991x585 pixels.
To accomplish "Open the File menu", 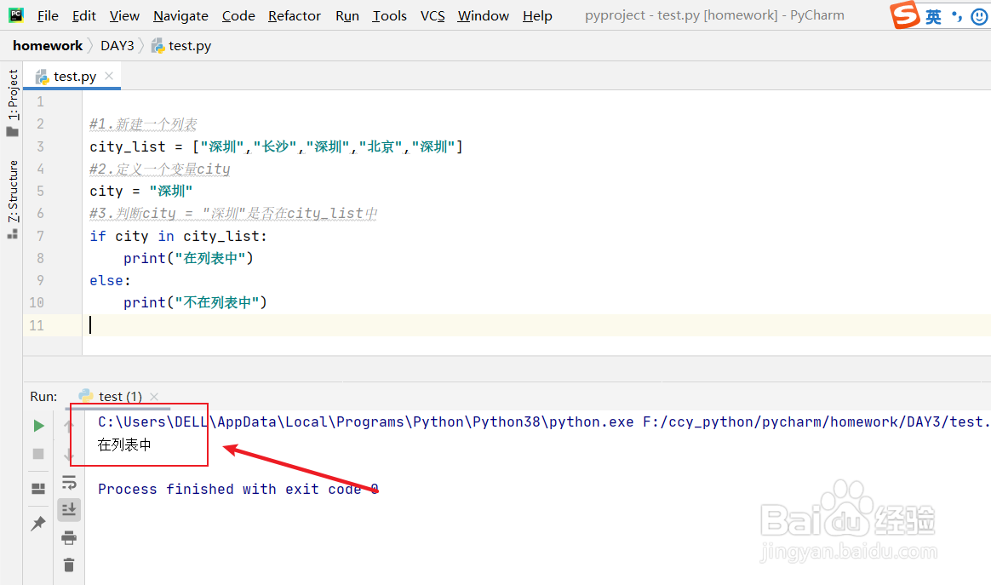I will [48, 16].
